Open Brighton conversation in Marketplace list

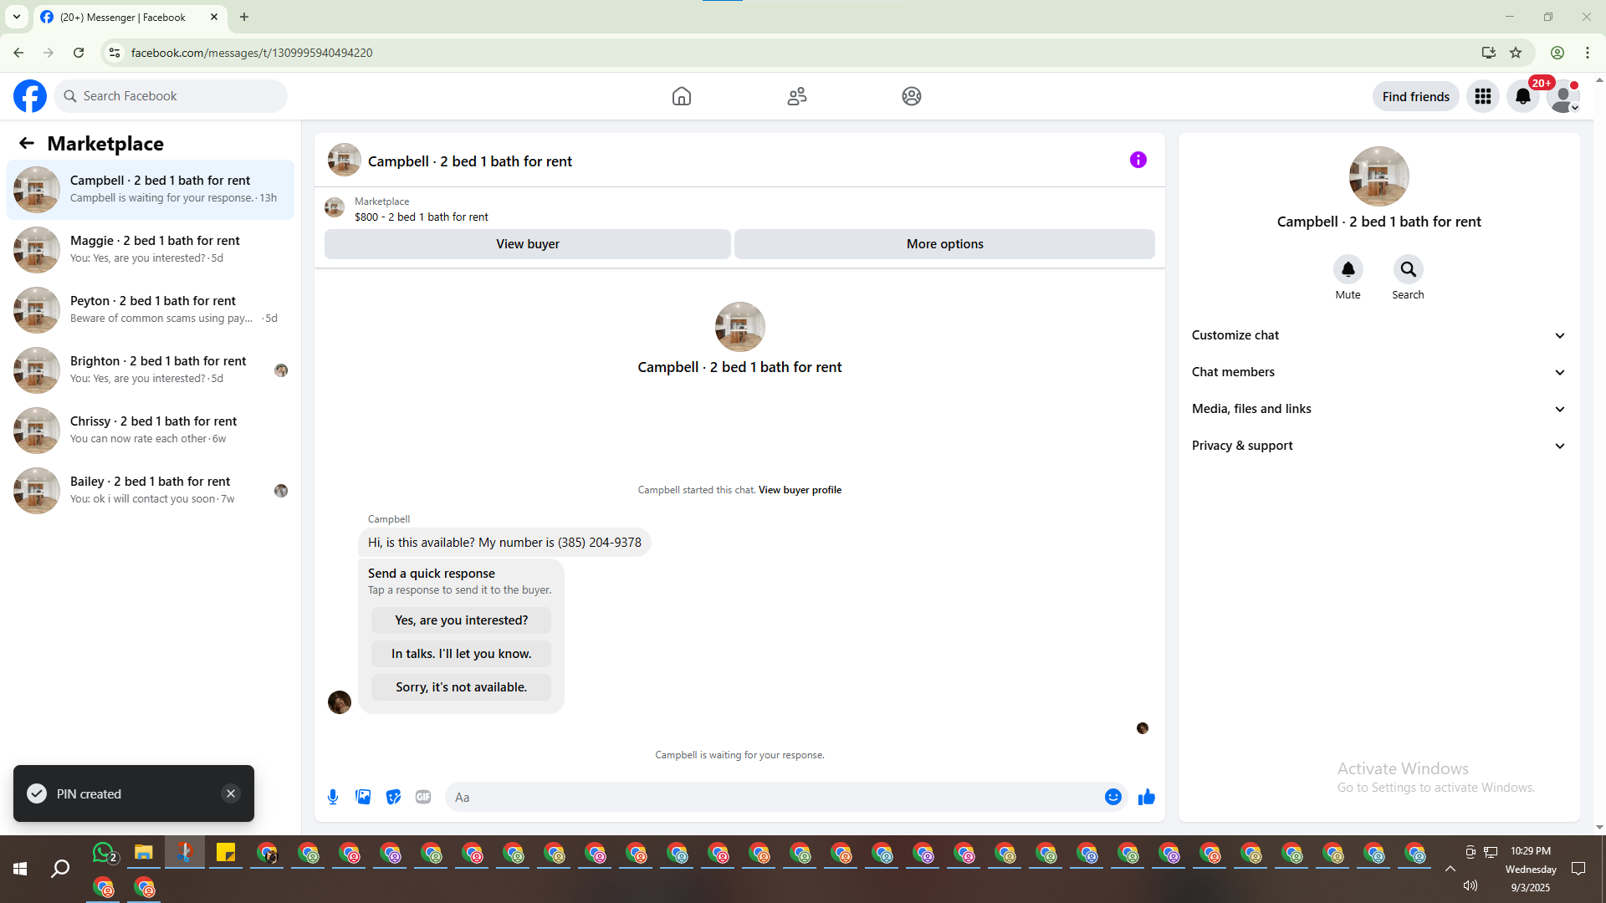pyautogui.click(x=151, y=370)
